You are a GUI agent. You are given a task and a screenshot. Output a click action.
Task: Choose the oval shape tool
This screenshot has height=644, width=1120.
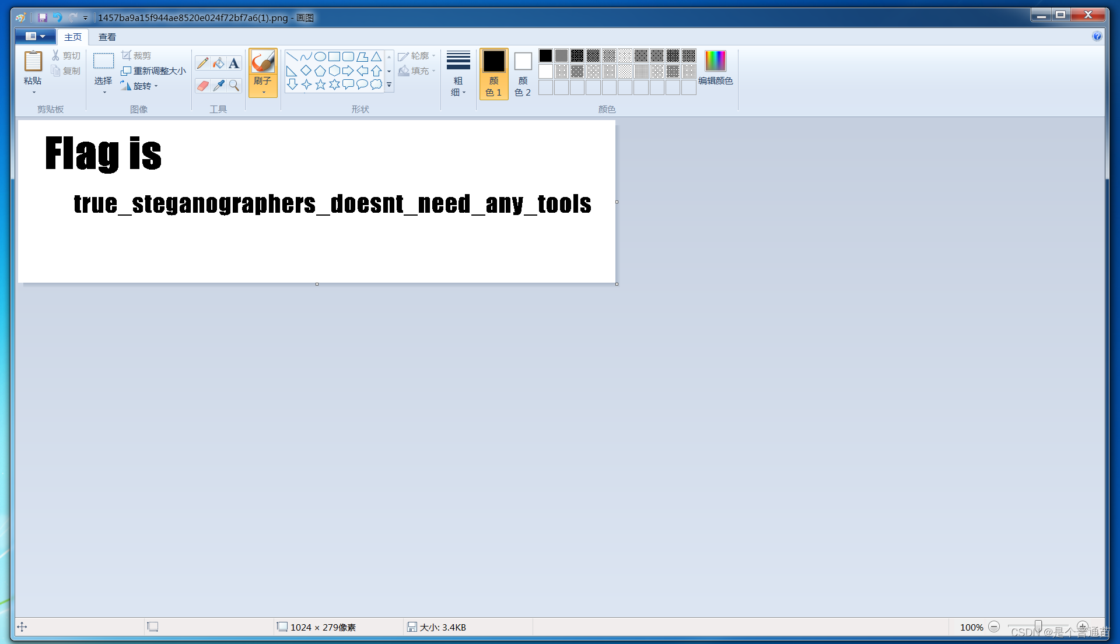click(320, 57)
